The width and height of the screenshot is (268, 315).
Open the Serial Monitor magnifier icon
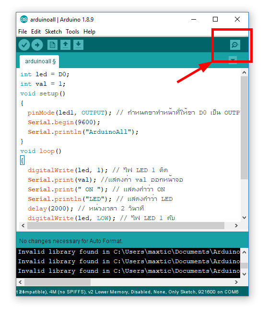tap(235, 45)
